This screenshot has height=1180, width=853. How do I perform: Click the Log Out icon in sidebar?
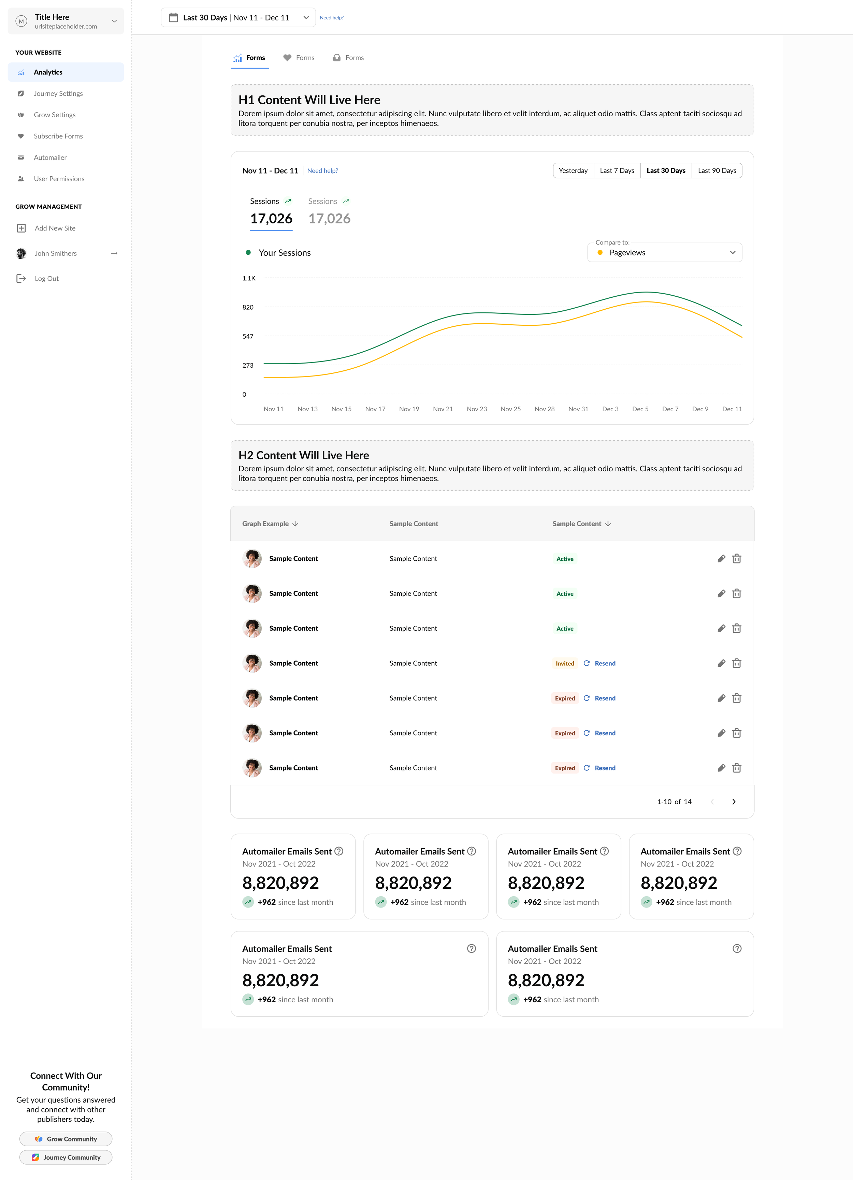21,278
